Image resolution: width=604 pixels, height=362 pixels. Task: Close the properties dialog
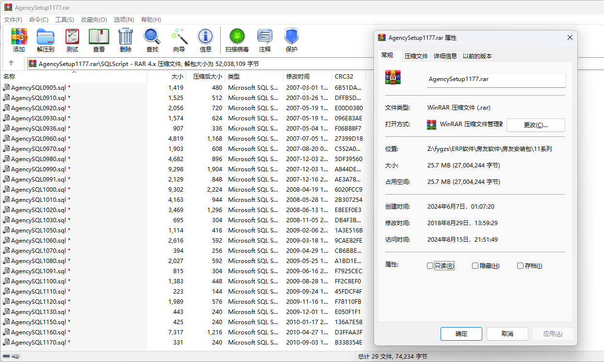(x=570, y=38)
